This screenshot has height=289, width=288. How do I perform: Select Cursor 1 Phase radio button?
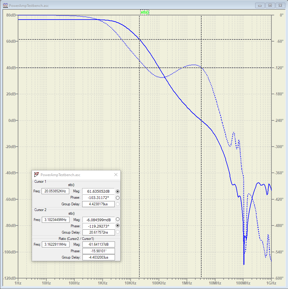(x=118, y=198)
